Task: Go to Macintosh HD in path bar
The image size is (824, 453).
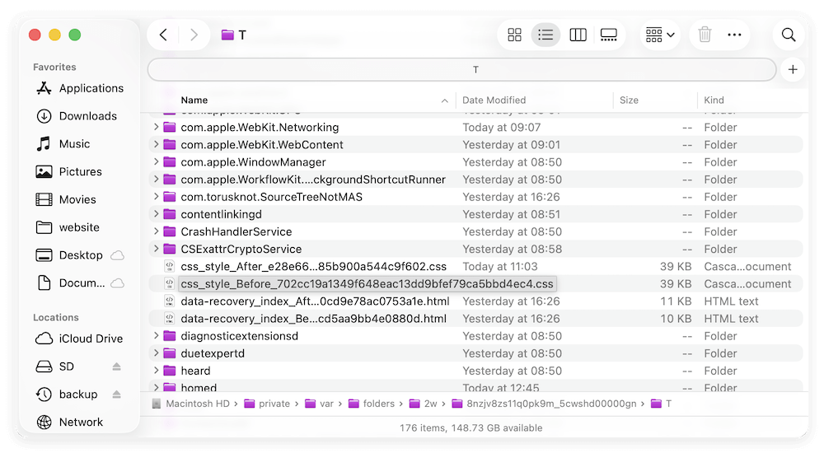Action: coord(191,404)
